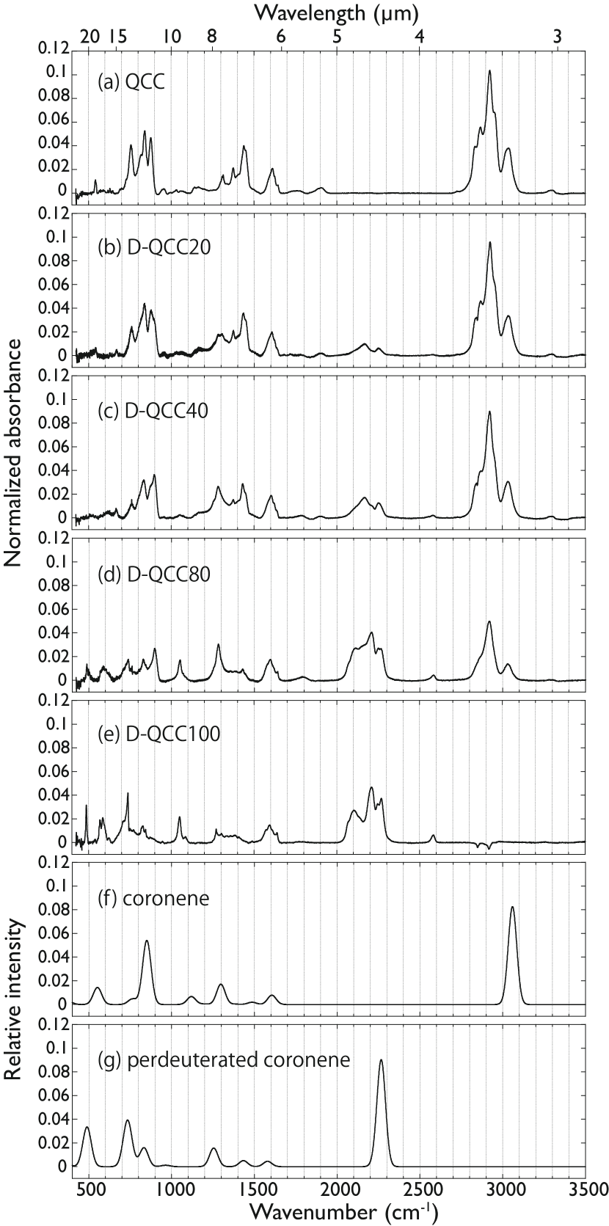609x1226 pixels.
Task: Click the coronene peak near 3050 cm-1
Action: point(512,908)
